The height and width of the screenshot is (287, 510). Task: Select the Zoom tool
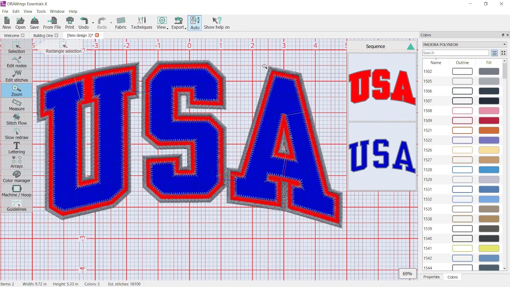point(16,90)
